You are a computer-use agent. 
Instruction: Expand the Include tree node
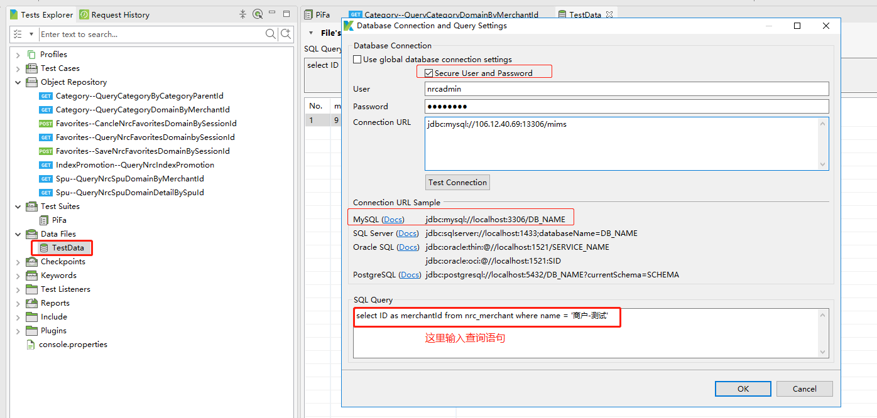pyautogui.click(x=18, y=317)
